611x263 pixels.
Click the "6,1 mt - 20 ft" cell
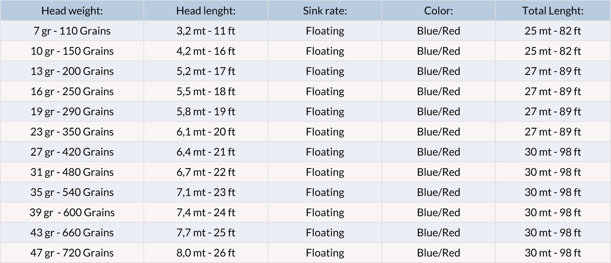pos(206,132)
